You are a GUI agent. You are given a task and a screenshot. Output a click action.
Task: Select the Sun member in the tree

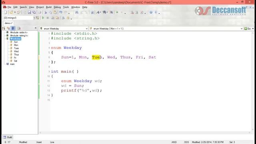(16, 42)
